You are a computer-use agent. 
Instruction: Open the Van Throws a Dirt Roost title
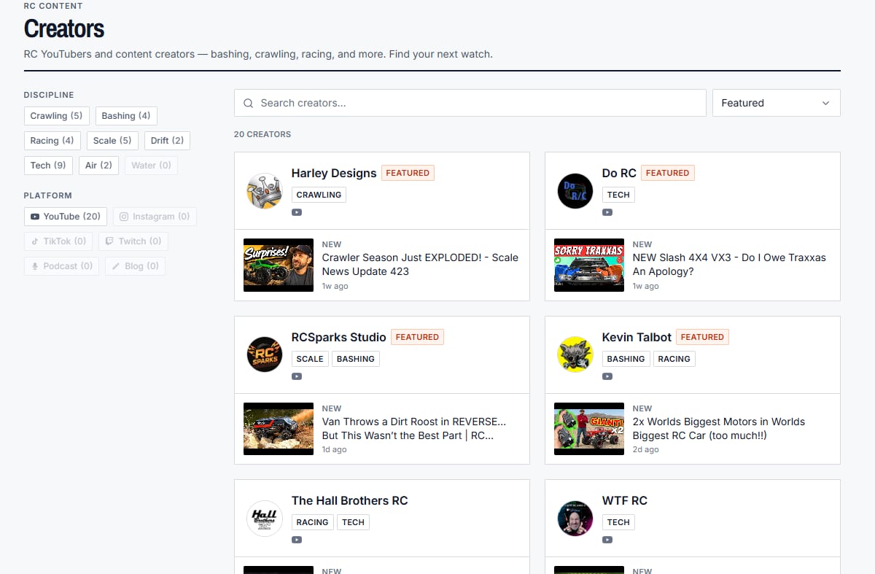[414, 428]
